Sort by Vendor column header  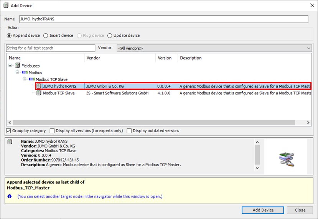pyautogui.click(x=120, y=58)
